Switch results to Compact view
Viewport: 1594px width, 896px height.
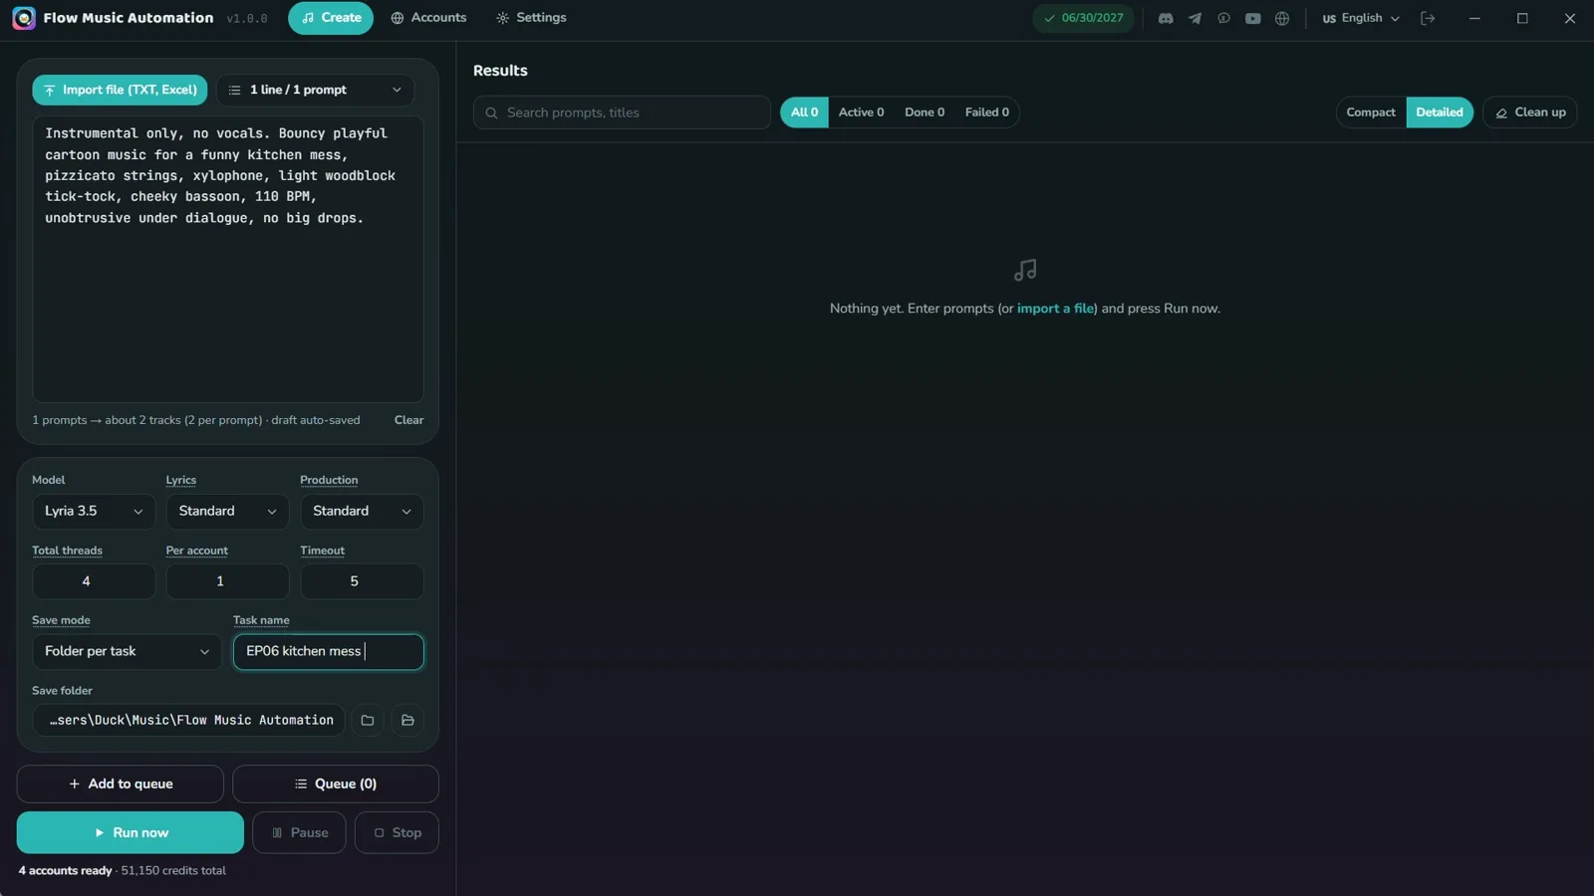[1371, 112]
